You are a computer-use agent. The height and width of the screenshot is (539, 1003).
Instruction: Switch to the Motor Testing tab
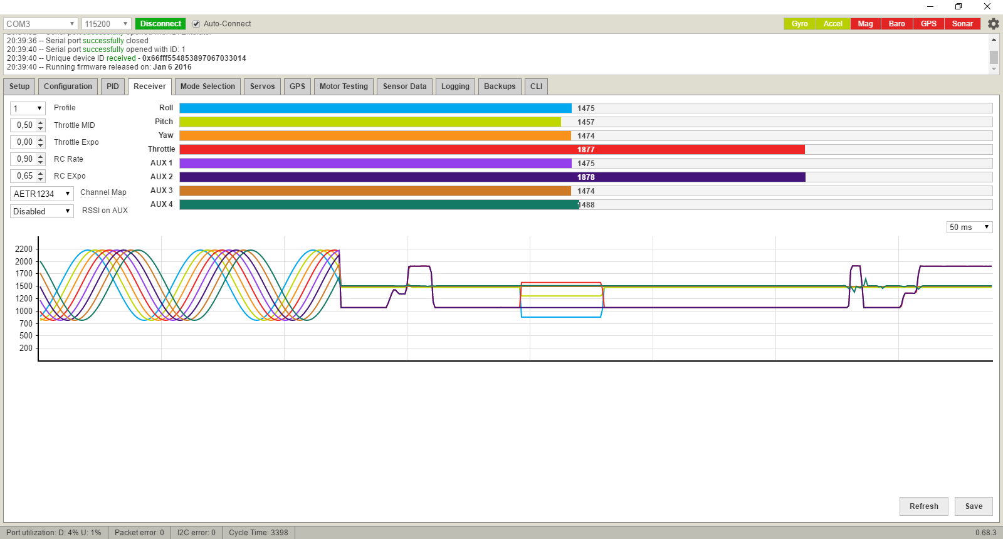tap(344, 86)
